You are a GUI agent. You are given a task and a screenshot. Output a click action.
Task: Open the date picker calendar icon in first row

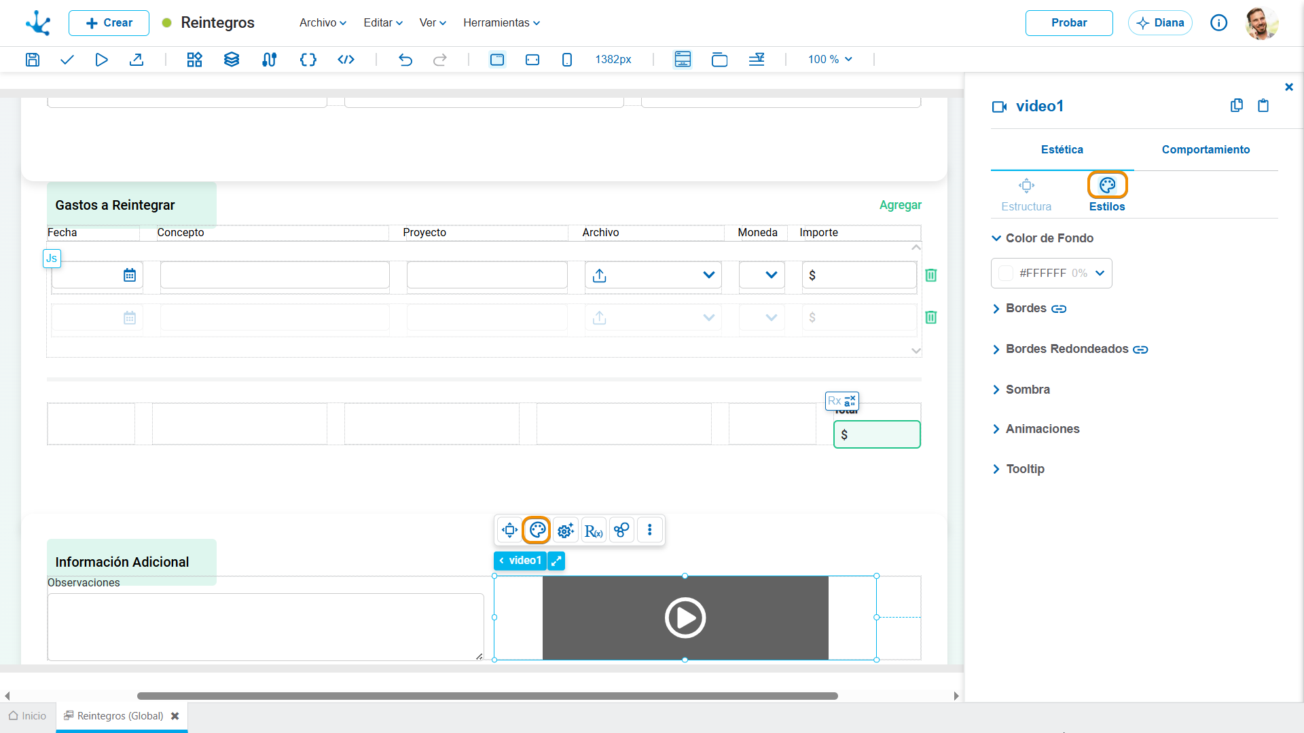click(x=130, y=275)
